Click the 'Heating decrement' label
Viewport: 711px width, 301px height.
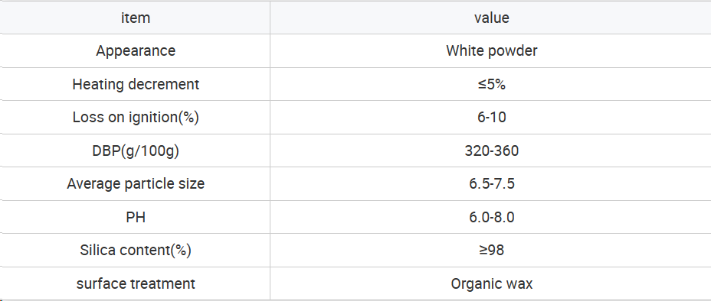click(x=136, y=85)
